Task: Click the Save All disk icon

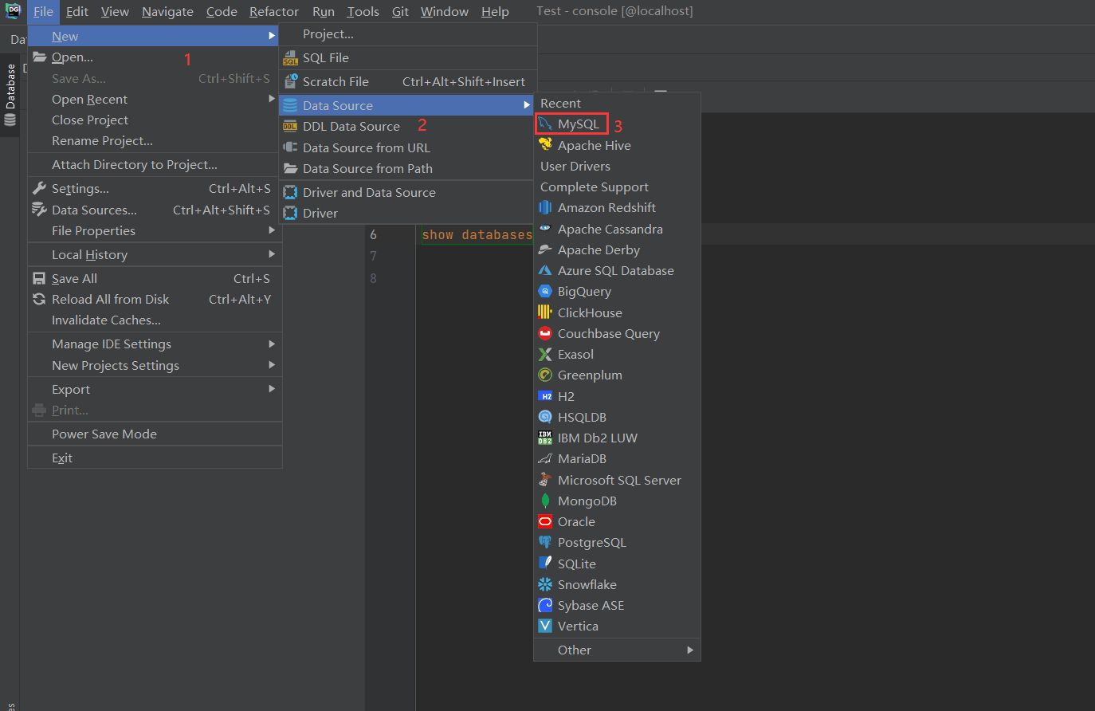Action: click(39, 278)
